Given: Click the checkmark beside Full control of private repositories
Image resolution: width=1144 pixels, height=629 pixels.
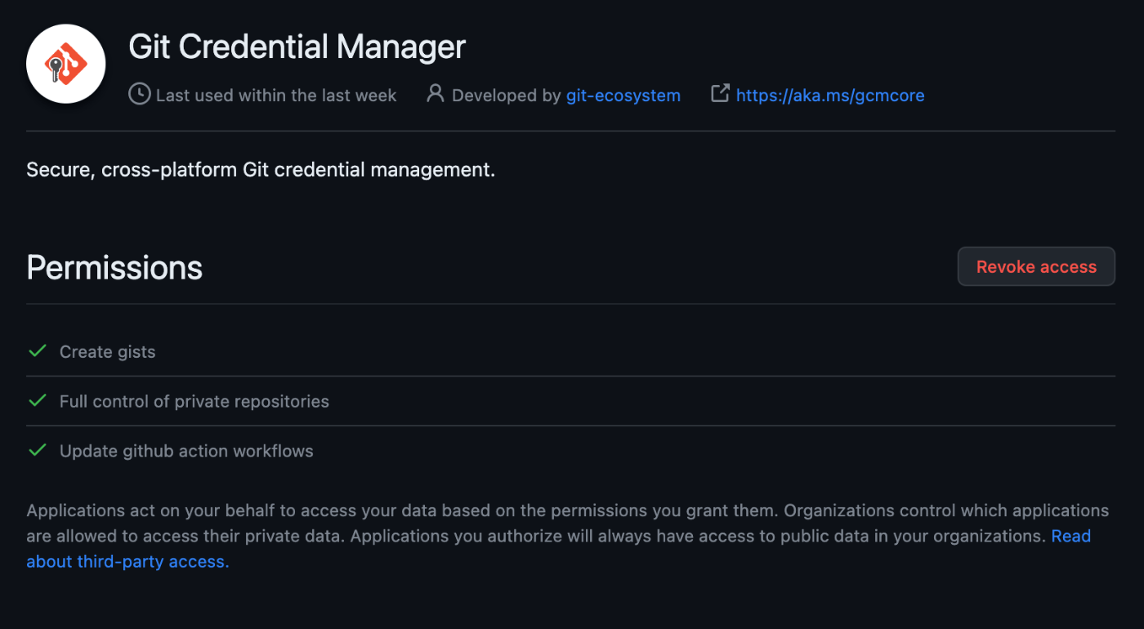Looking at the screenshot, I should (x=38, y=401).
